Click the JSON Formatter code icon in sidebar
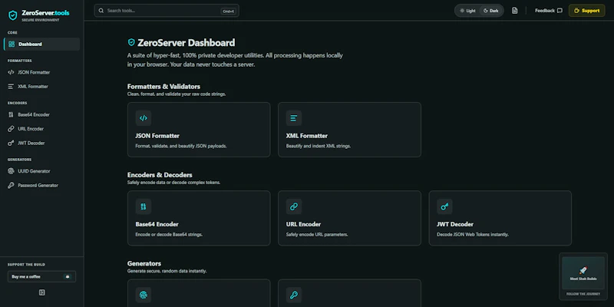Image resolution: width=614 pixels, height=307 pixels. 11,72
